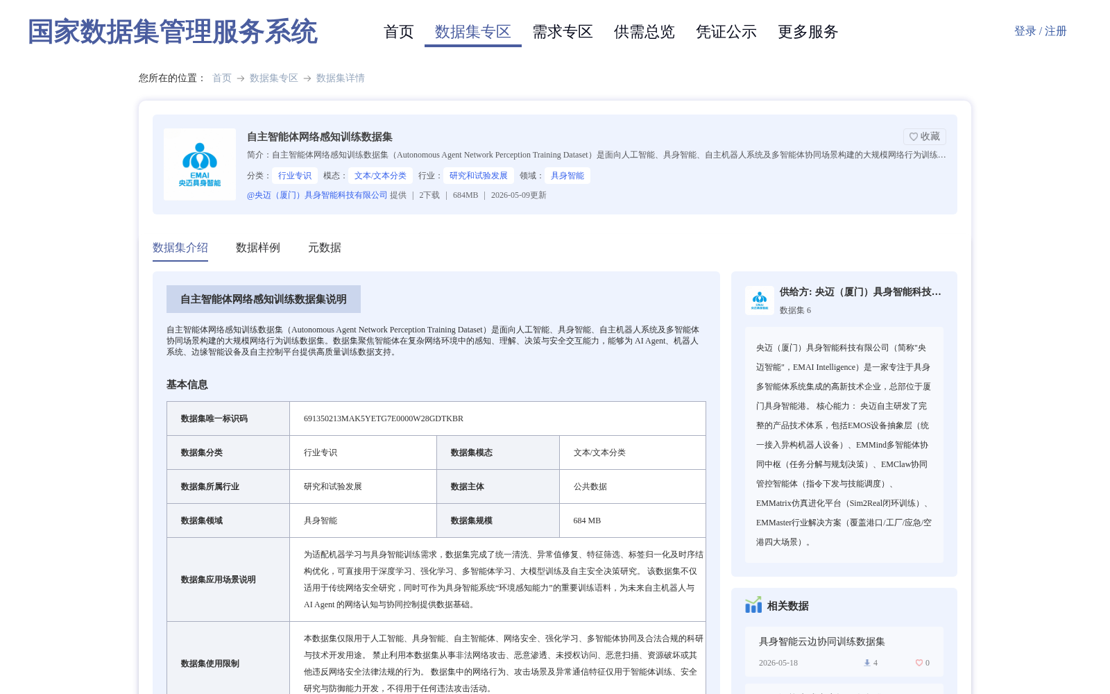Image resolution: width=1110 pixels, height=694 pixels.
Task: Select 凭证公示 in the navigation bar
Action: click(x=726, y=32)
